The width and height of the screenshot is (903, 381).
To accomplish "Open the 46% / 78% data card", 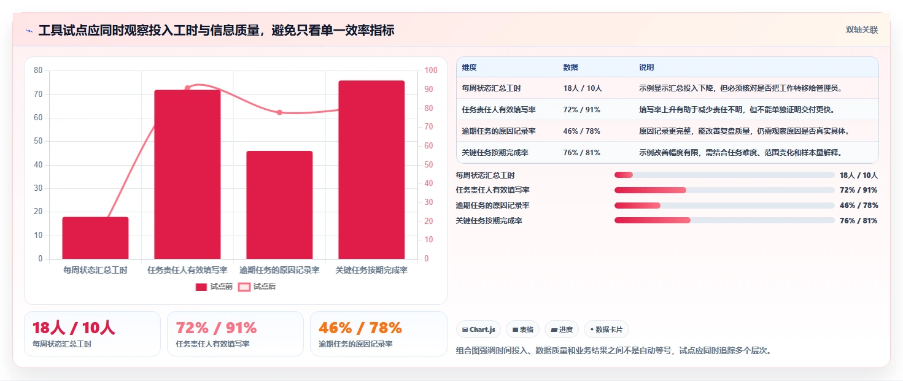I will point(379,334).
